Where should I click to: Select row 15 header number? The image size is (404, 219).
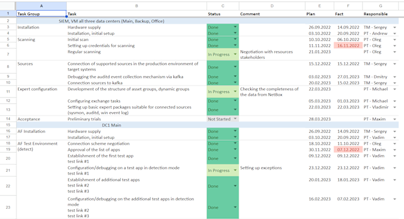tap(8, 125)
